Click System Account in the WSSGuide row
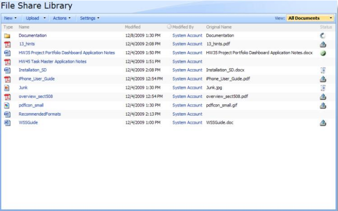Image resolution: width=338 pixels, height=211 pixels. point(188,122)
